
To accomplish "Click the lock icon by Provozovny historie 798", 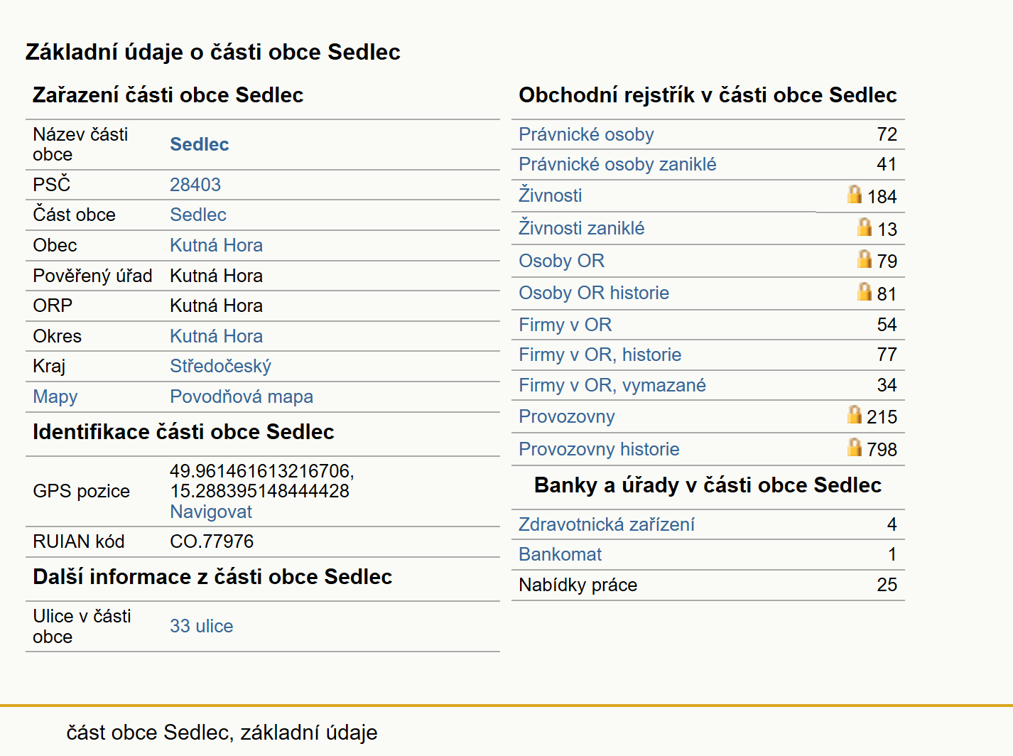I will (855, 447).
